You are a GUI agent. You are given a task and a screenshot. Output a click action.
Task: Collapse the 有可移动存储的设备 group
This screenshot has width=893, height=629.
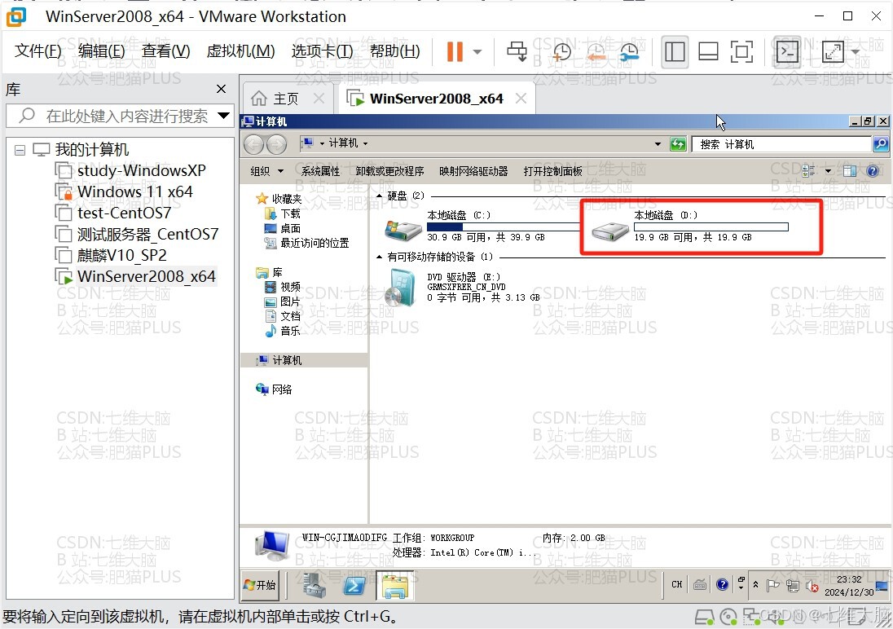380,257
